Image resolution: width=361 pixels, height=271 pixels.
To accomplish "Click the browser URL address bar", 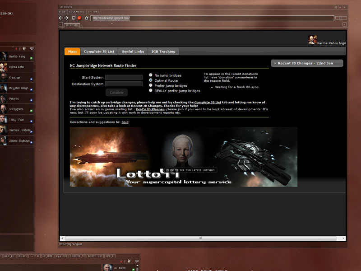I will click(212, 18).
